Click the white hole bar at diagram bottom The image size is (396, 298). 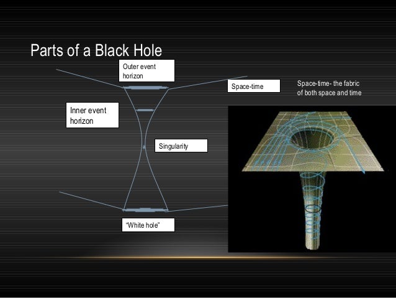click(145, 210)
